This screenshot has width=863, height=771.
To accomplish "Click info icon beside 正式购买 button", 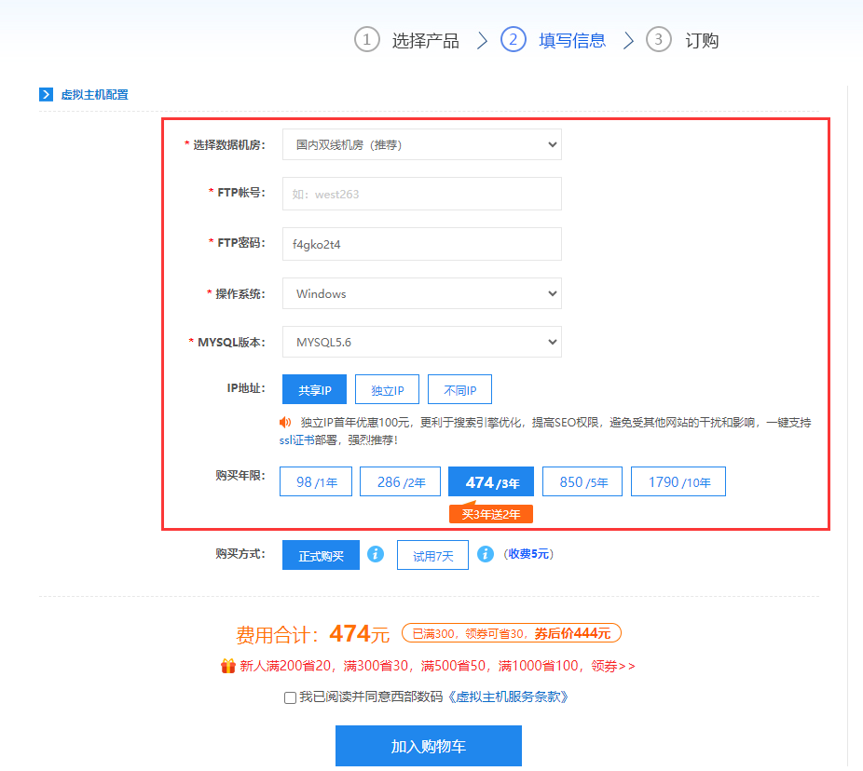I will pos(376,554).
